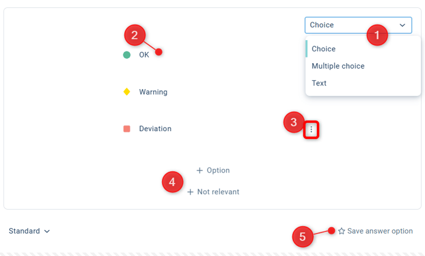Select Choice from the dropdown list
The image size is (425, 256).
324,49
